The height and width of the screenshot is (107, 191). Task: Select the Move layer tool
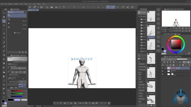[x=4, y=25]
